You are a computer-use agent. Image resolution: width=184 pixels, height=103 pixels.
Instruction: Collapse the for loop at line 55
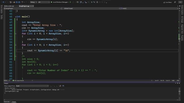point(16,45)
